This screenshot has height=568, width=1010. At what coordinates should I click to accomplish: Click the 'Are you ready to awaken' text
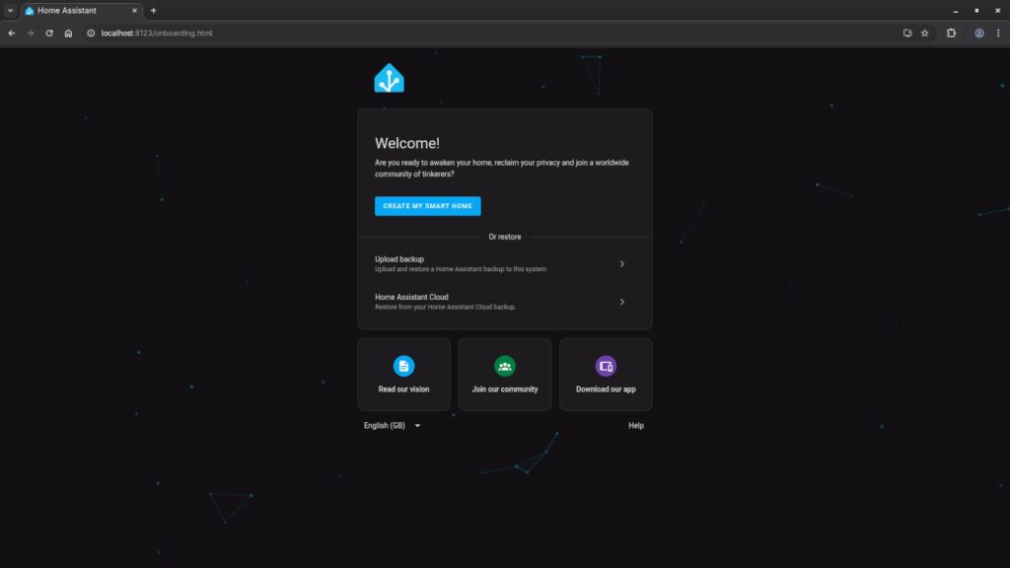point(502,168)
